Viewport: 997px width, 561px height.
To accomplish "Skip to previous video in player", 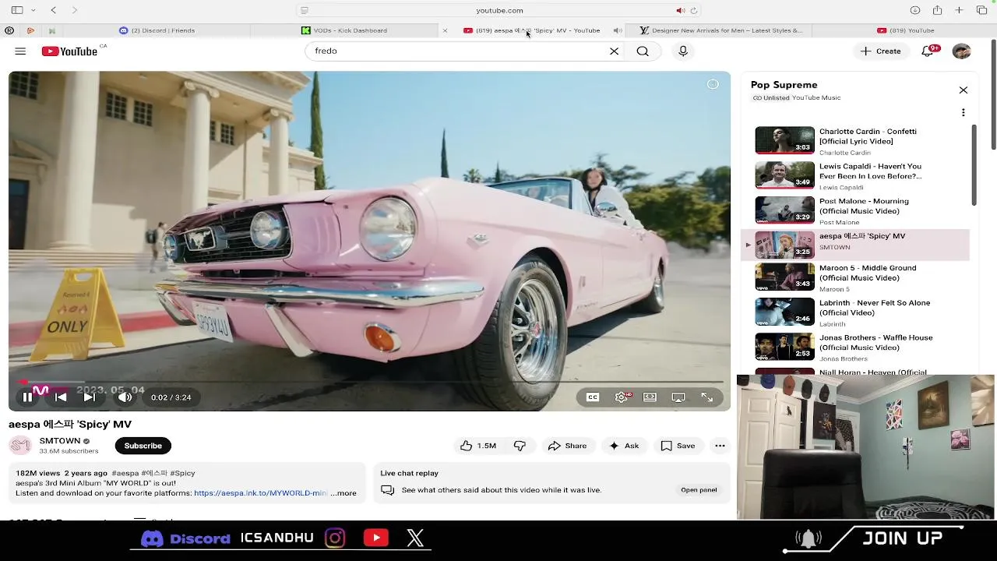I will point(61,397).
